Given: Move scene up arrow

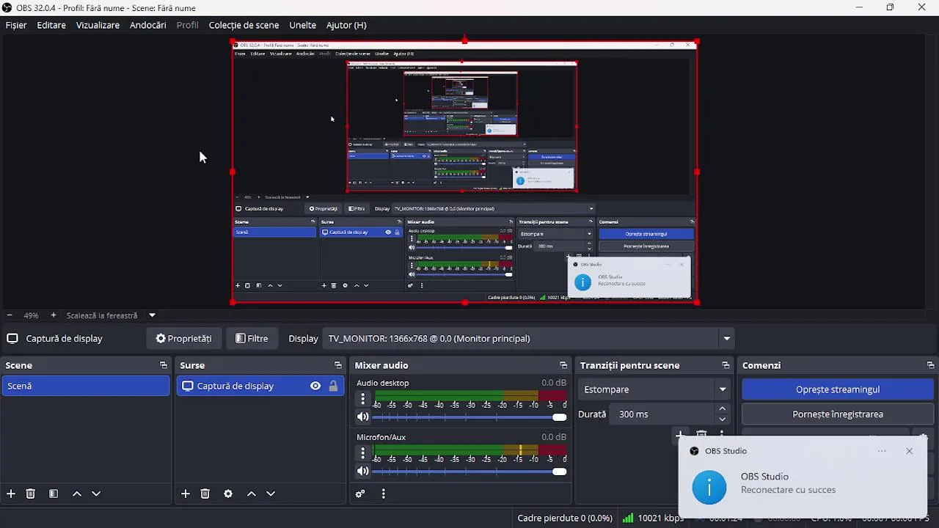Looking at the screenshot, I should 77,494.
